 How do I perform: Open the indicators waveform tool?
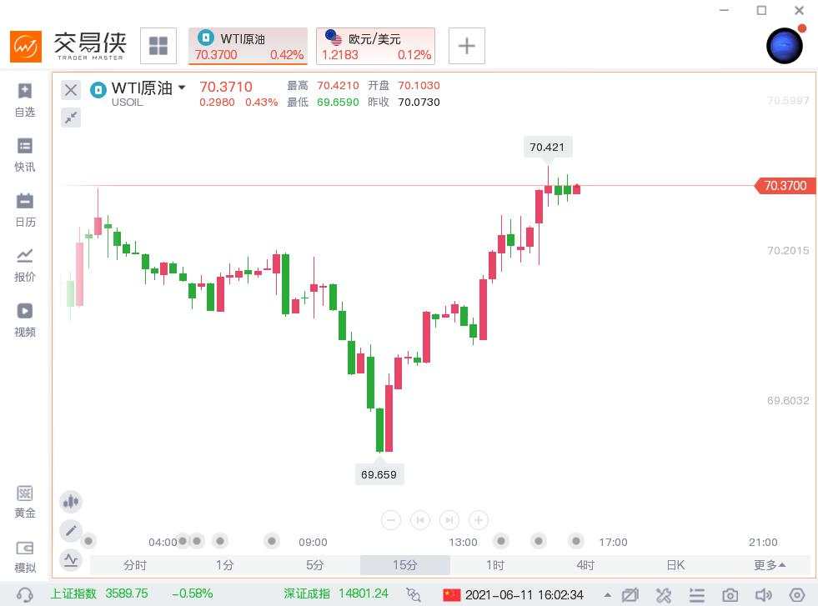tap(70, 561)
